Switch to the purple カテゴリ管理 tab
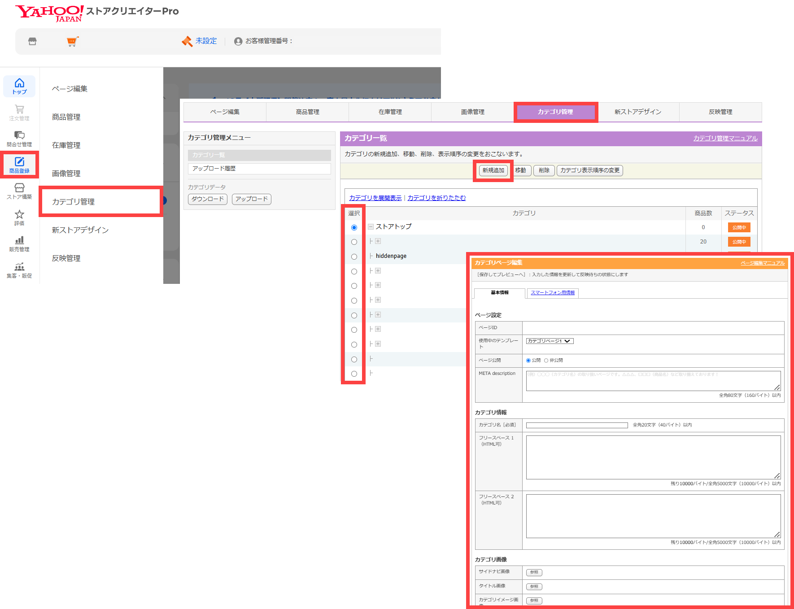Screen dimensions: 794x609 555,112
